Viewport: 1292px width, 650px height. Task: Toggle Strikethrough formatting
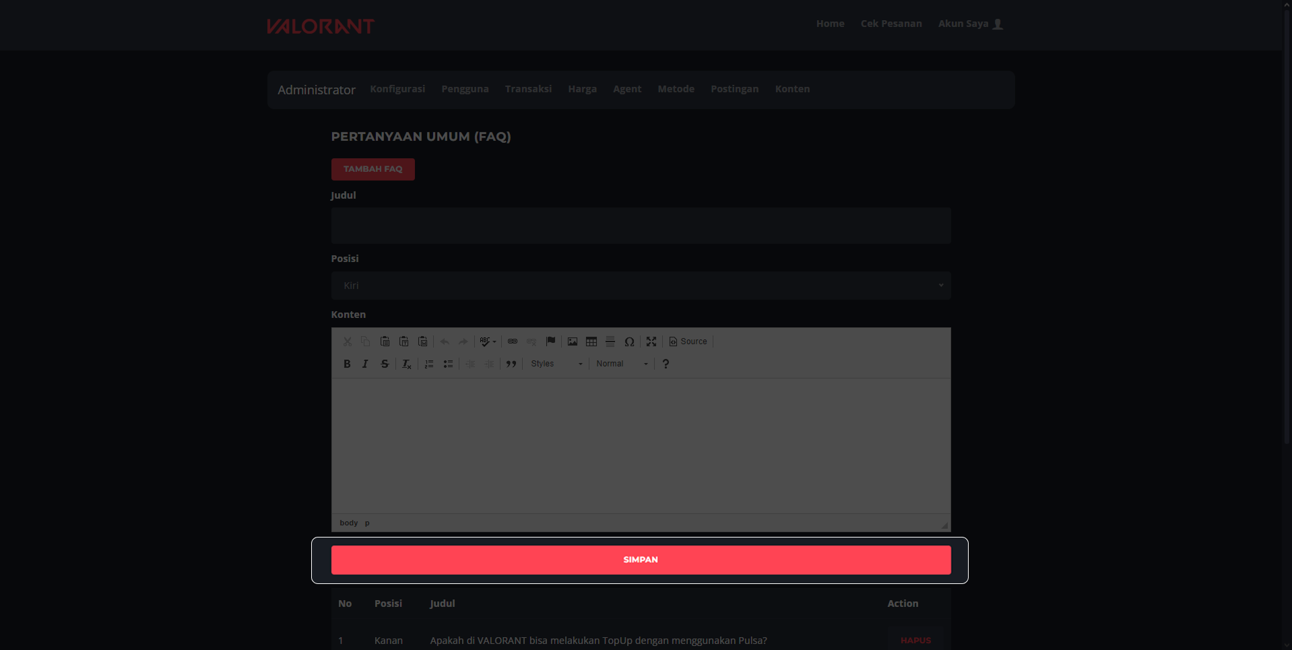[385, 364]
